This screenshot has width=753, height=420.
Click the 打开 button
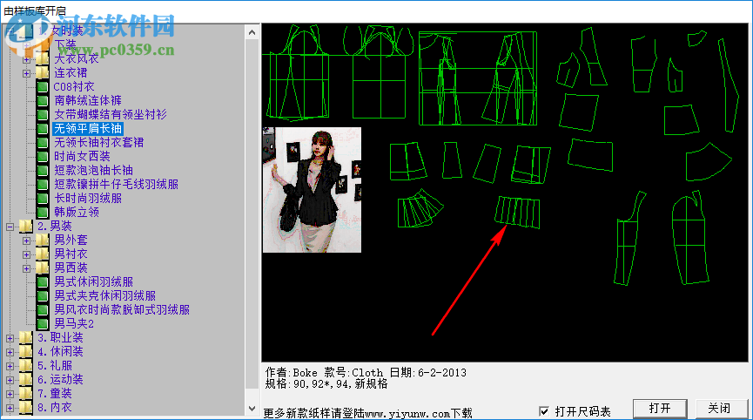point(660,409)
